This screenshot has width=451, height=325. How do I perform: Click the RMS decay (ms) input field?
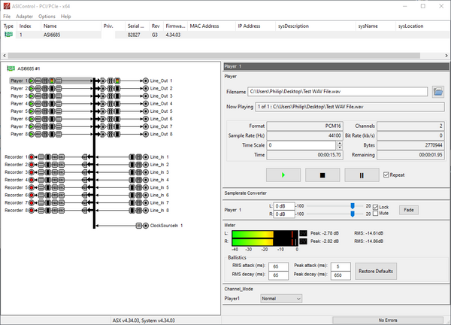[x=278, y=275]
